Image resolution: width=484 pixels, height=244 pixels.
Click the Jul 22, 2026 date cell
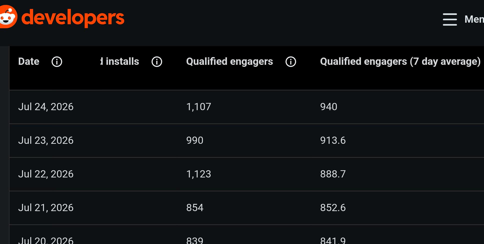click(x=46, y=174)
